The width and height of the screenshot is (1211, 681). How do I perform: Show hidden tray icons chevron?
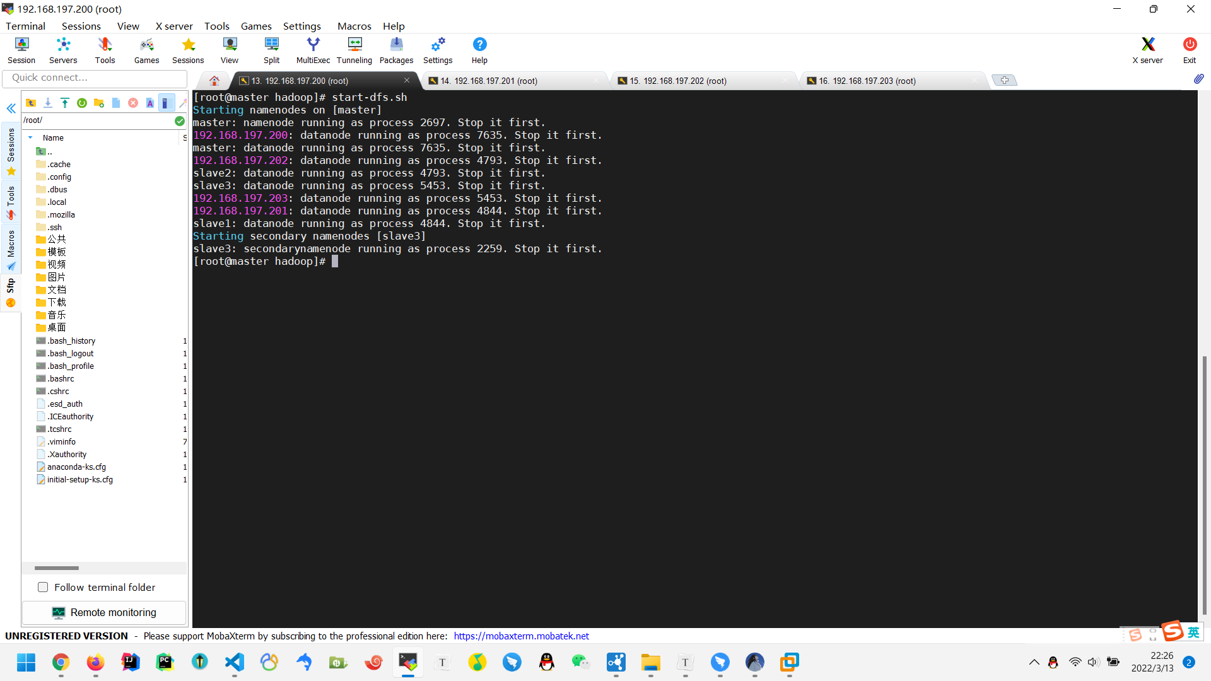[x=1034, y=662]
